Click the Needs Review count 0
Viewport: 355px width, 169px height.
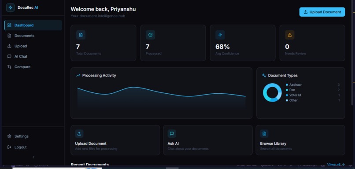(287, 47)
